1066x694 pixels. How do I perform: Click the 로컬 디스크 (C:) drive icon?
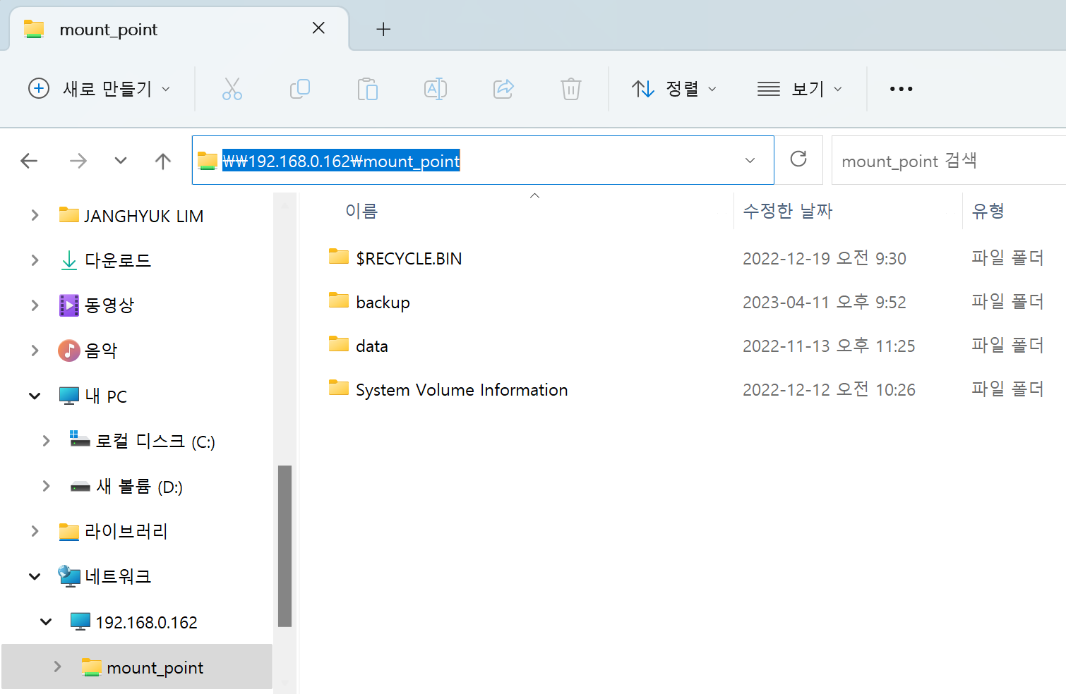[80, 439]
